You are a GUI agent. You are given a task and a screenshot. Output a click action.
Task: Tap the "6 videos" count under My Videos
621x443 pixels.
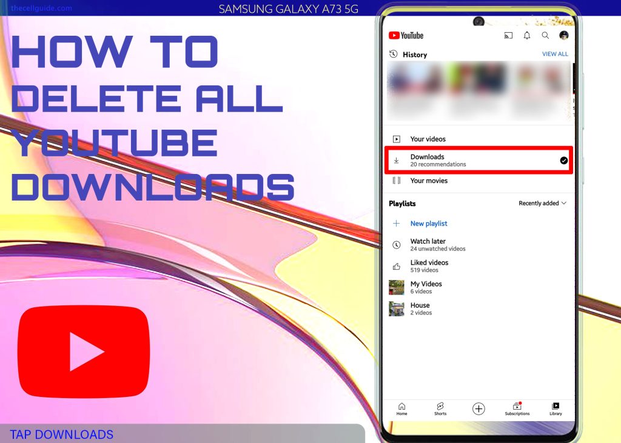[421, 291]
